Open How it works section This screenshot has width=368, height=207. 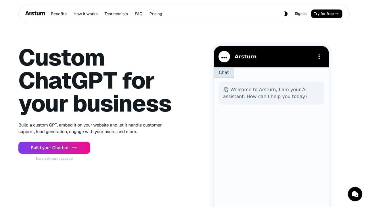click(86, 14)
